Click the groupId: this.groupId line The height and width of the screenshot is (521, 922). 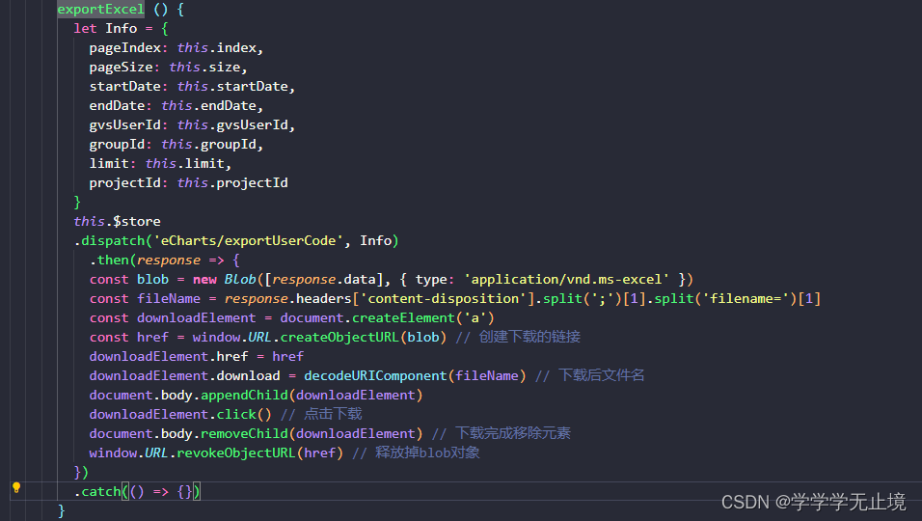tap(176, 144)
